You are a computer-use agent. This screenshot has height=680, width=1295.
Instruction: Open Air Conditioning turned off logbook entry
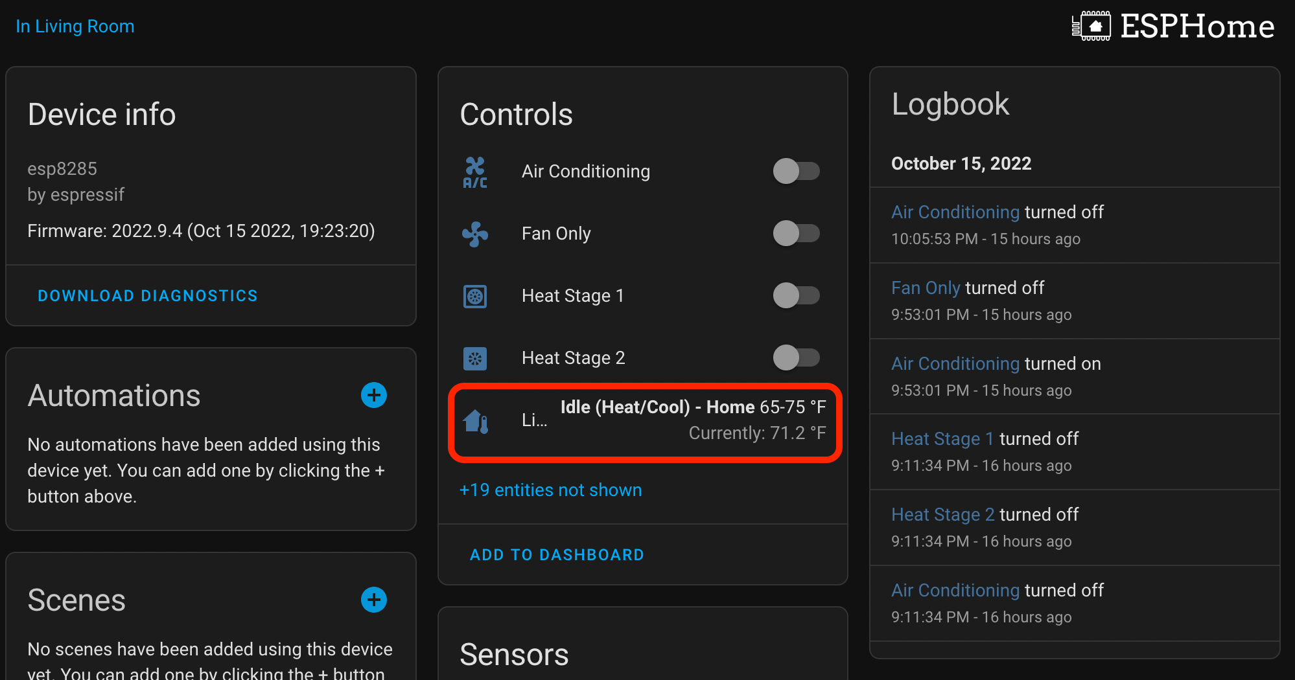click(955, 212)
